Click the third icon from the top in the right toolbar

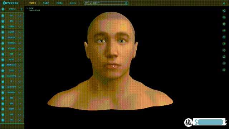[x=224, y=24]
